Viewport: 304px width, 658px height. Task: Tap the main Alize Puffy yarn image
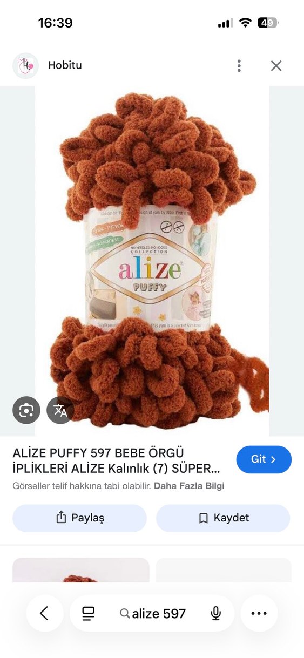coord(152,261)
